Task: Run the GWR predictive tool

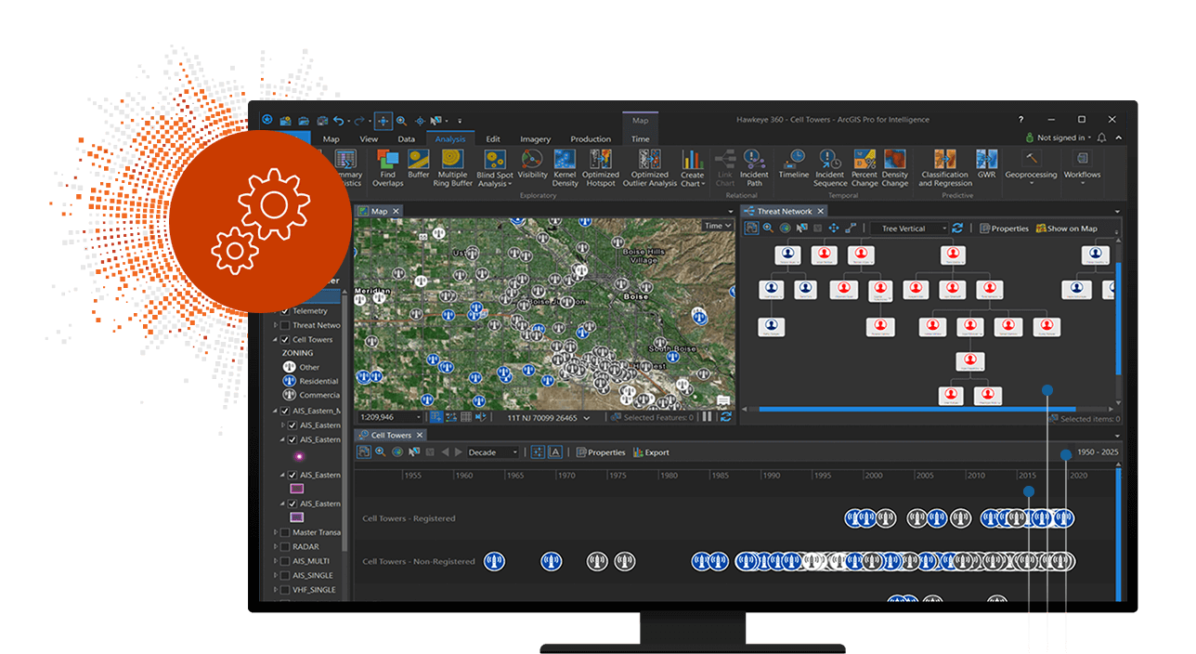Action: click(986, 163)
